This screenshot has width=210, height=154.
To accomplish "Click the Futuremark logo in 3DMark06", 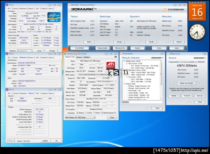I will (x=174, y=10).
